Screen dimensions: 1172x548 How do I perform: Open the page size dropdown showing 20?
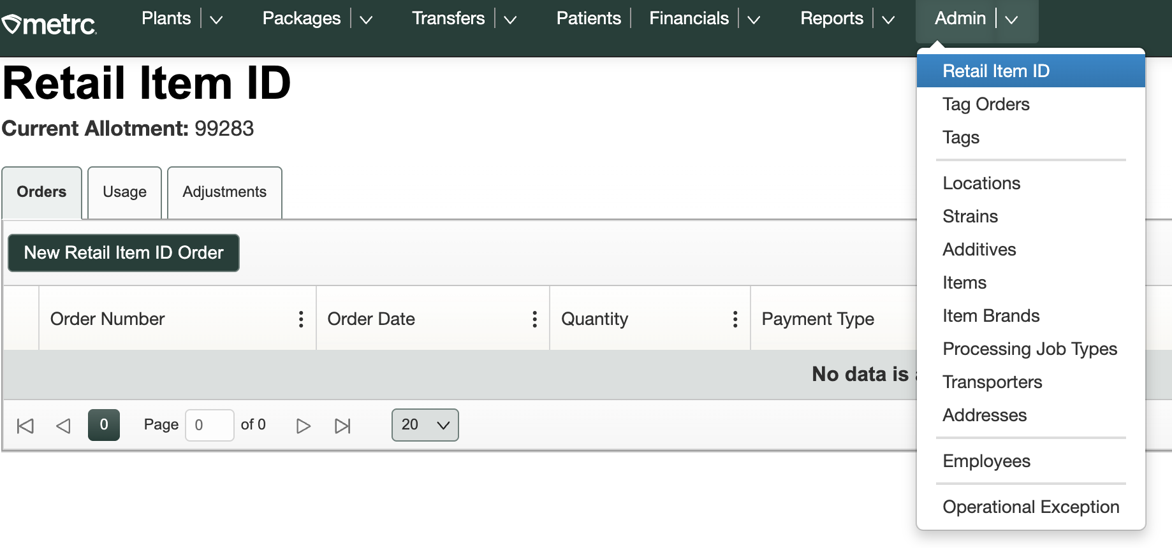(425, 425)
